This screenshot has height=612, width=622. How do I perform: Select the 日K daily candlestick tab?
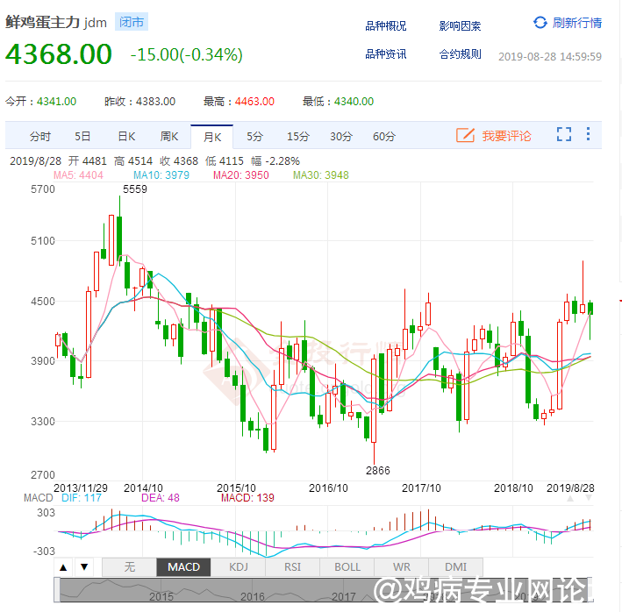pyautogui.click(x=126, y=136)
